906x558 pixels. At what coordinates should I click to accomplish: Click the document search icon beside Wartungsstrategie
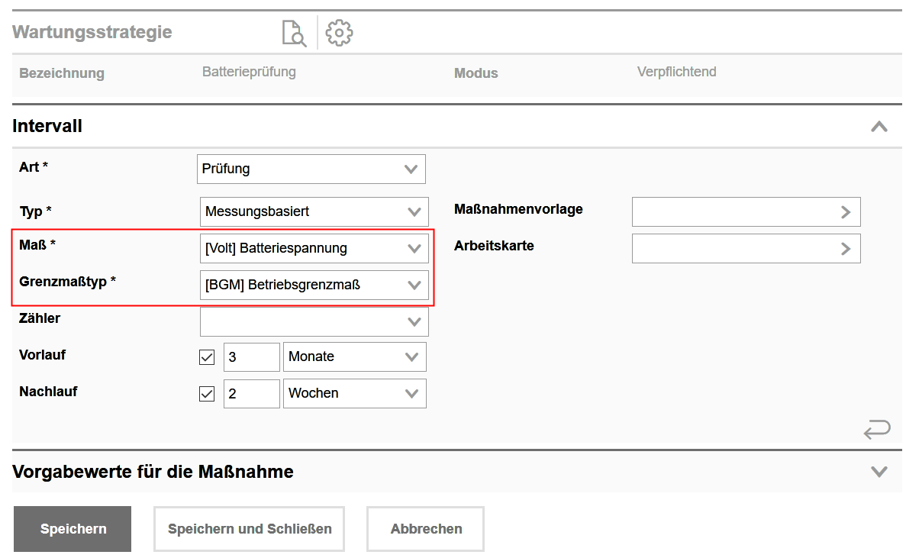(x=294, y=34)
